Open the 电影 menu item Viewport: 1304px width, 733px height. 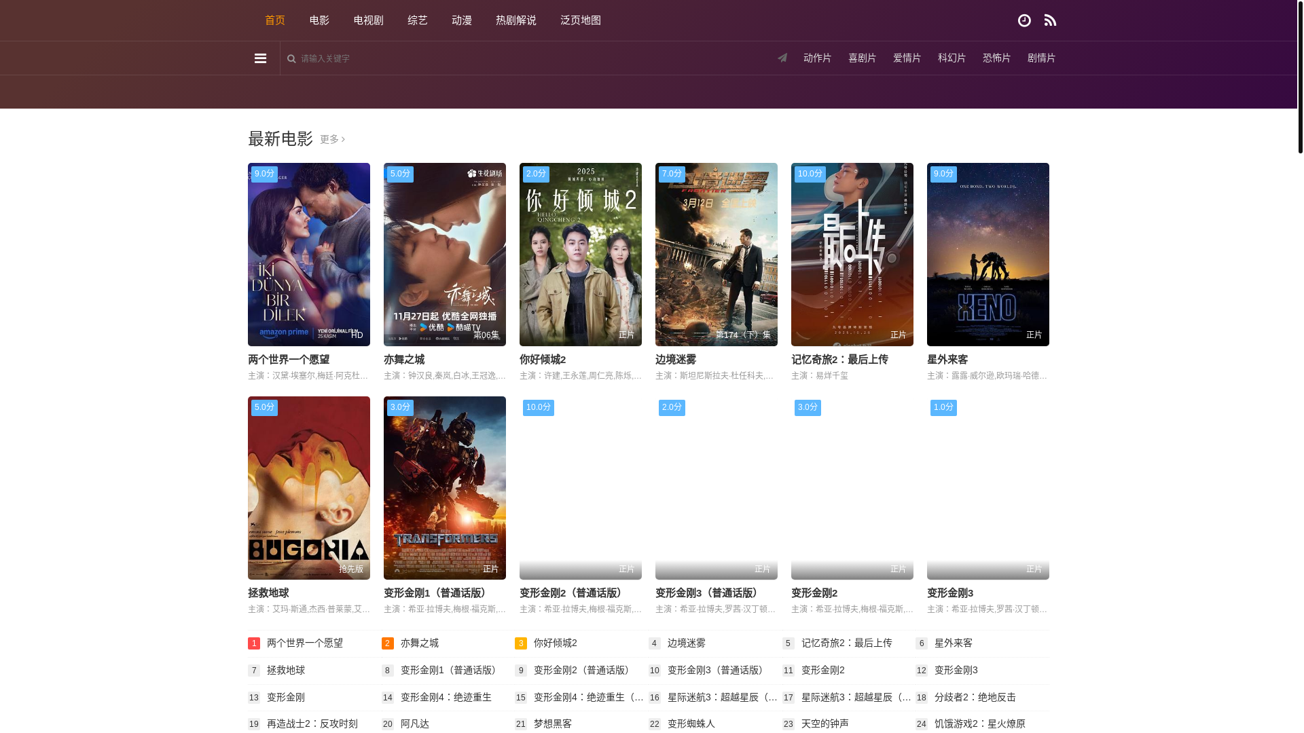tap(319, 20)
